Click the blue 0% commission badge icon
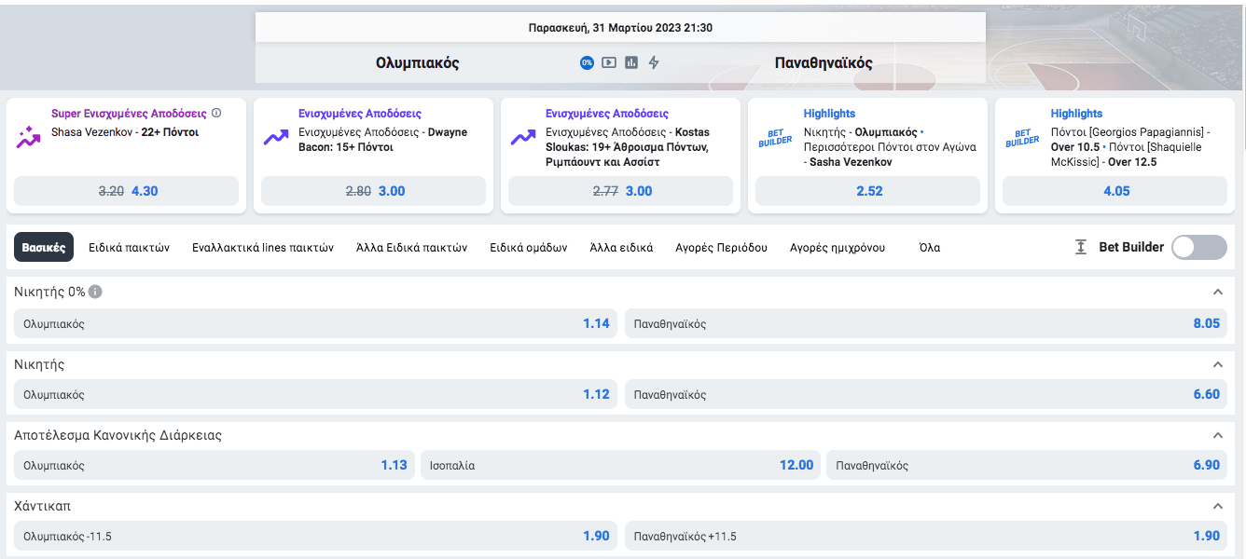1246x559 pixels. tap(587, 62)
